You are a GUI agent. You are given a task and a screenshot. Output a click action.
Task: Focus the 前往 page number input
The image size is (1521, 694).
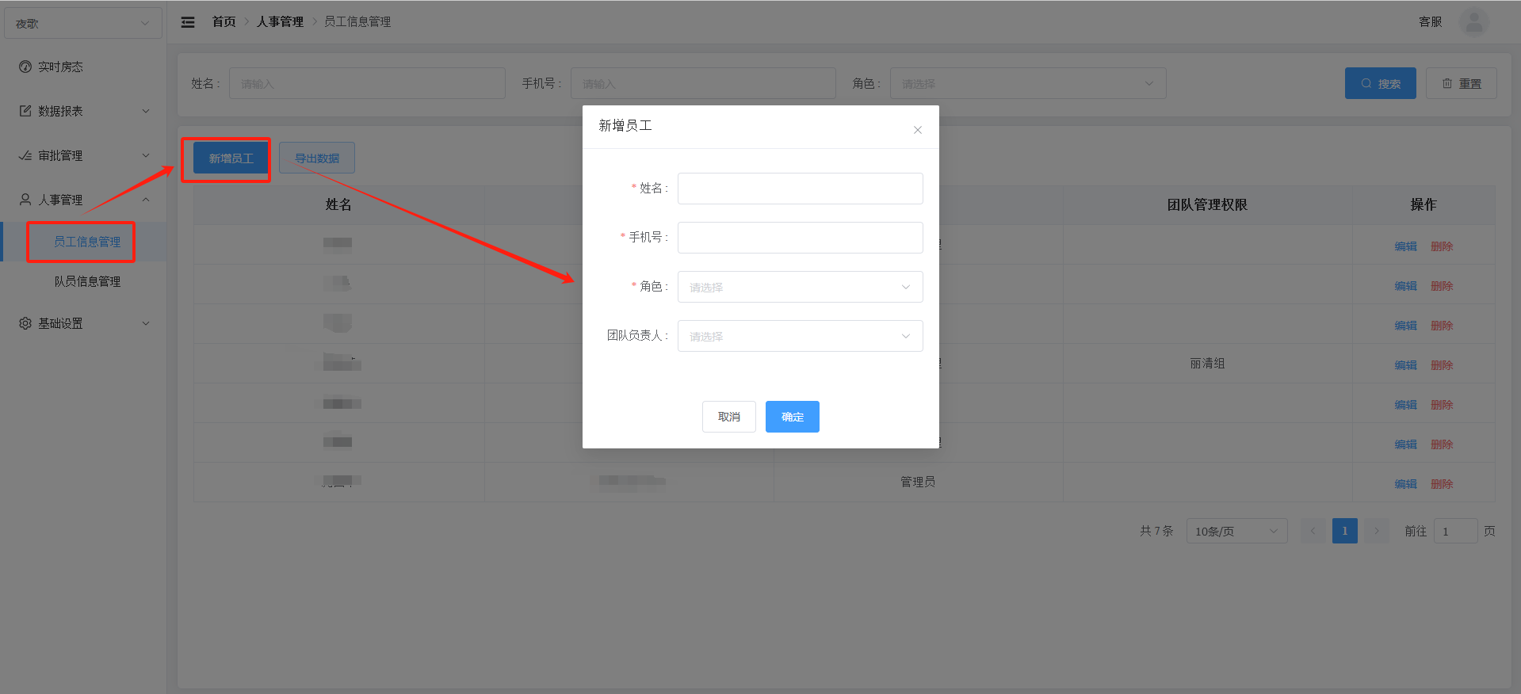point(1455,531)
